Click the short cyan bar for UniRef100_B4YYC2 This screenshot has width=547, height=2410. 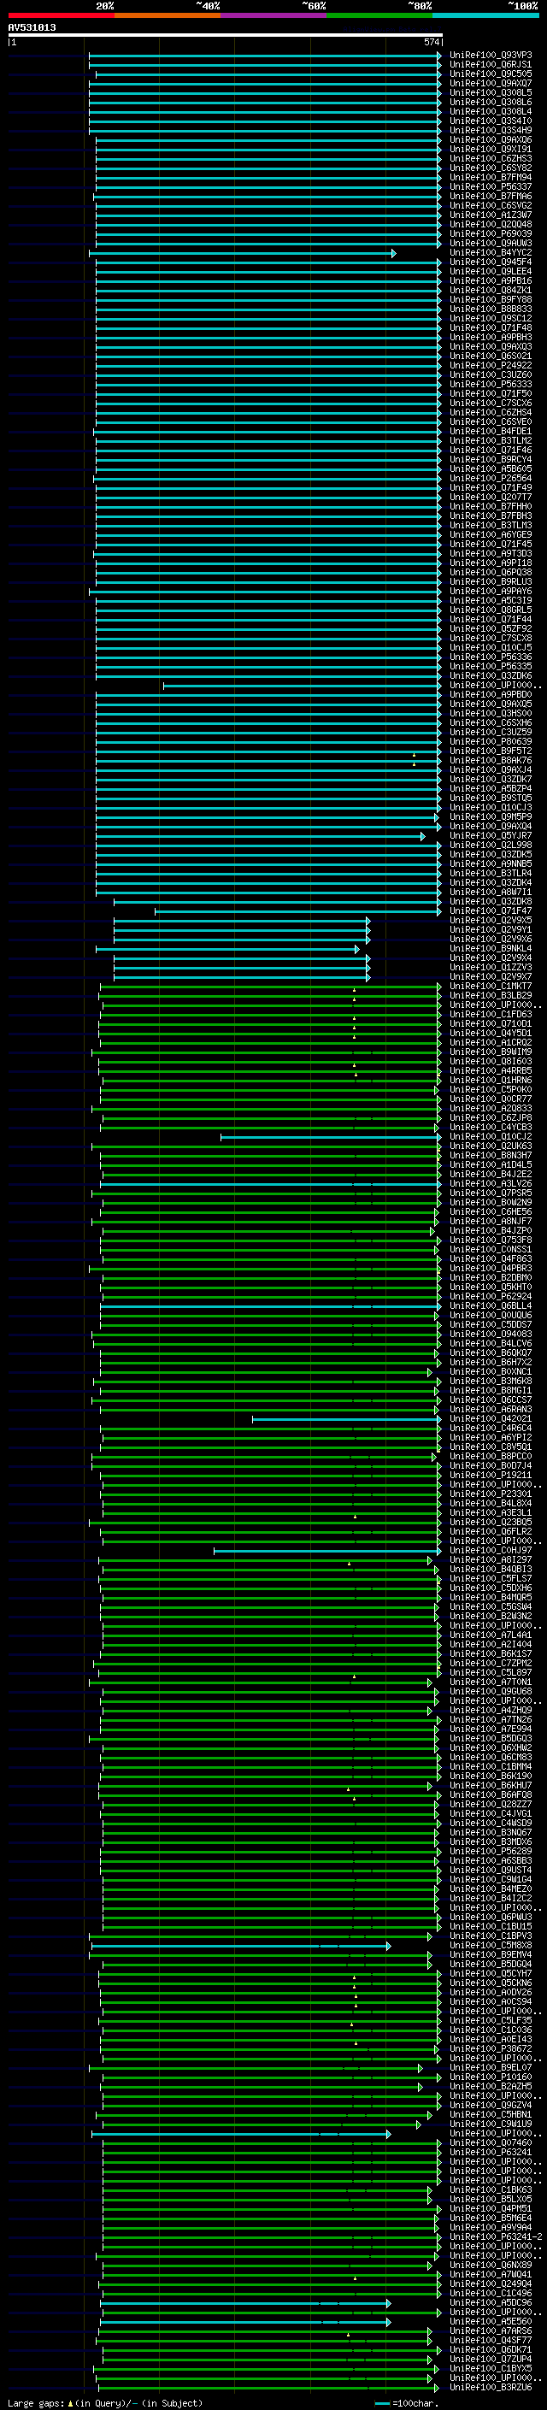tap(242, 254)
